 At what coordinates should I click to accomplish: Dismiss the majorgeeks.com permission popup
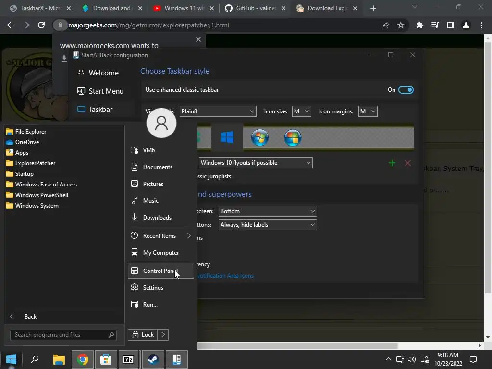pos(198,39)
